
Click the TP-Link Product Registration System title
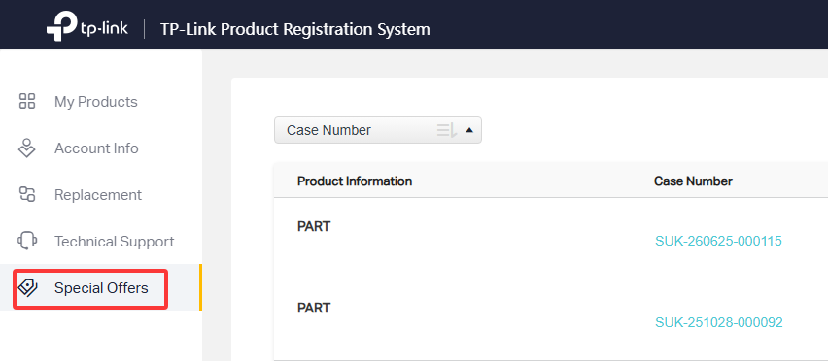295,29
